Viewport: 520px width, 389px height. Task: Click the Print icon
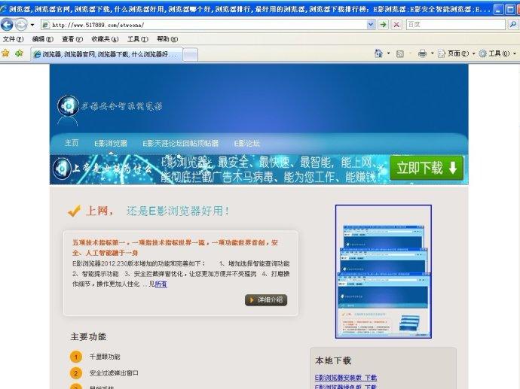422,53
